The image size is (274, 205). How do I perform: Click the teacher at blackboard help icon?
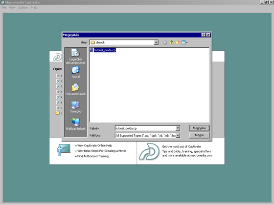(x=64, y=149)
